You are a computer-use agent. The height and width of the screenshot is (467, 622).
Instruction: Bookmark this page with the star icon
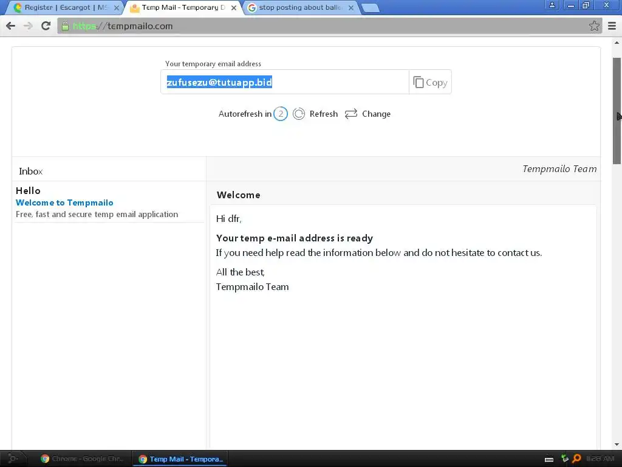pyautogui.click(x=594, y=26)
